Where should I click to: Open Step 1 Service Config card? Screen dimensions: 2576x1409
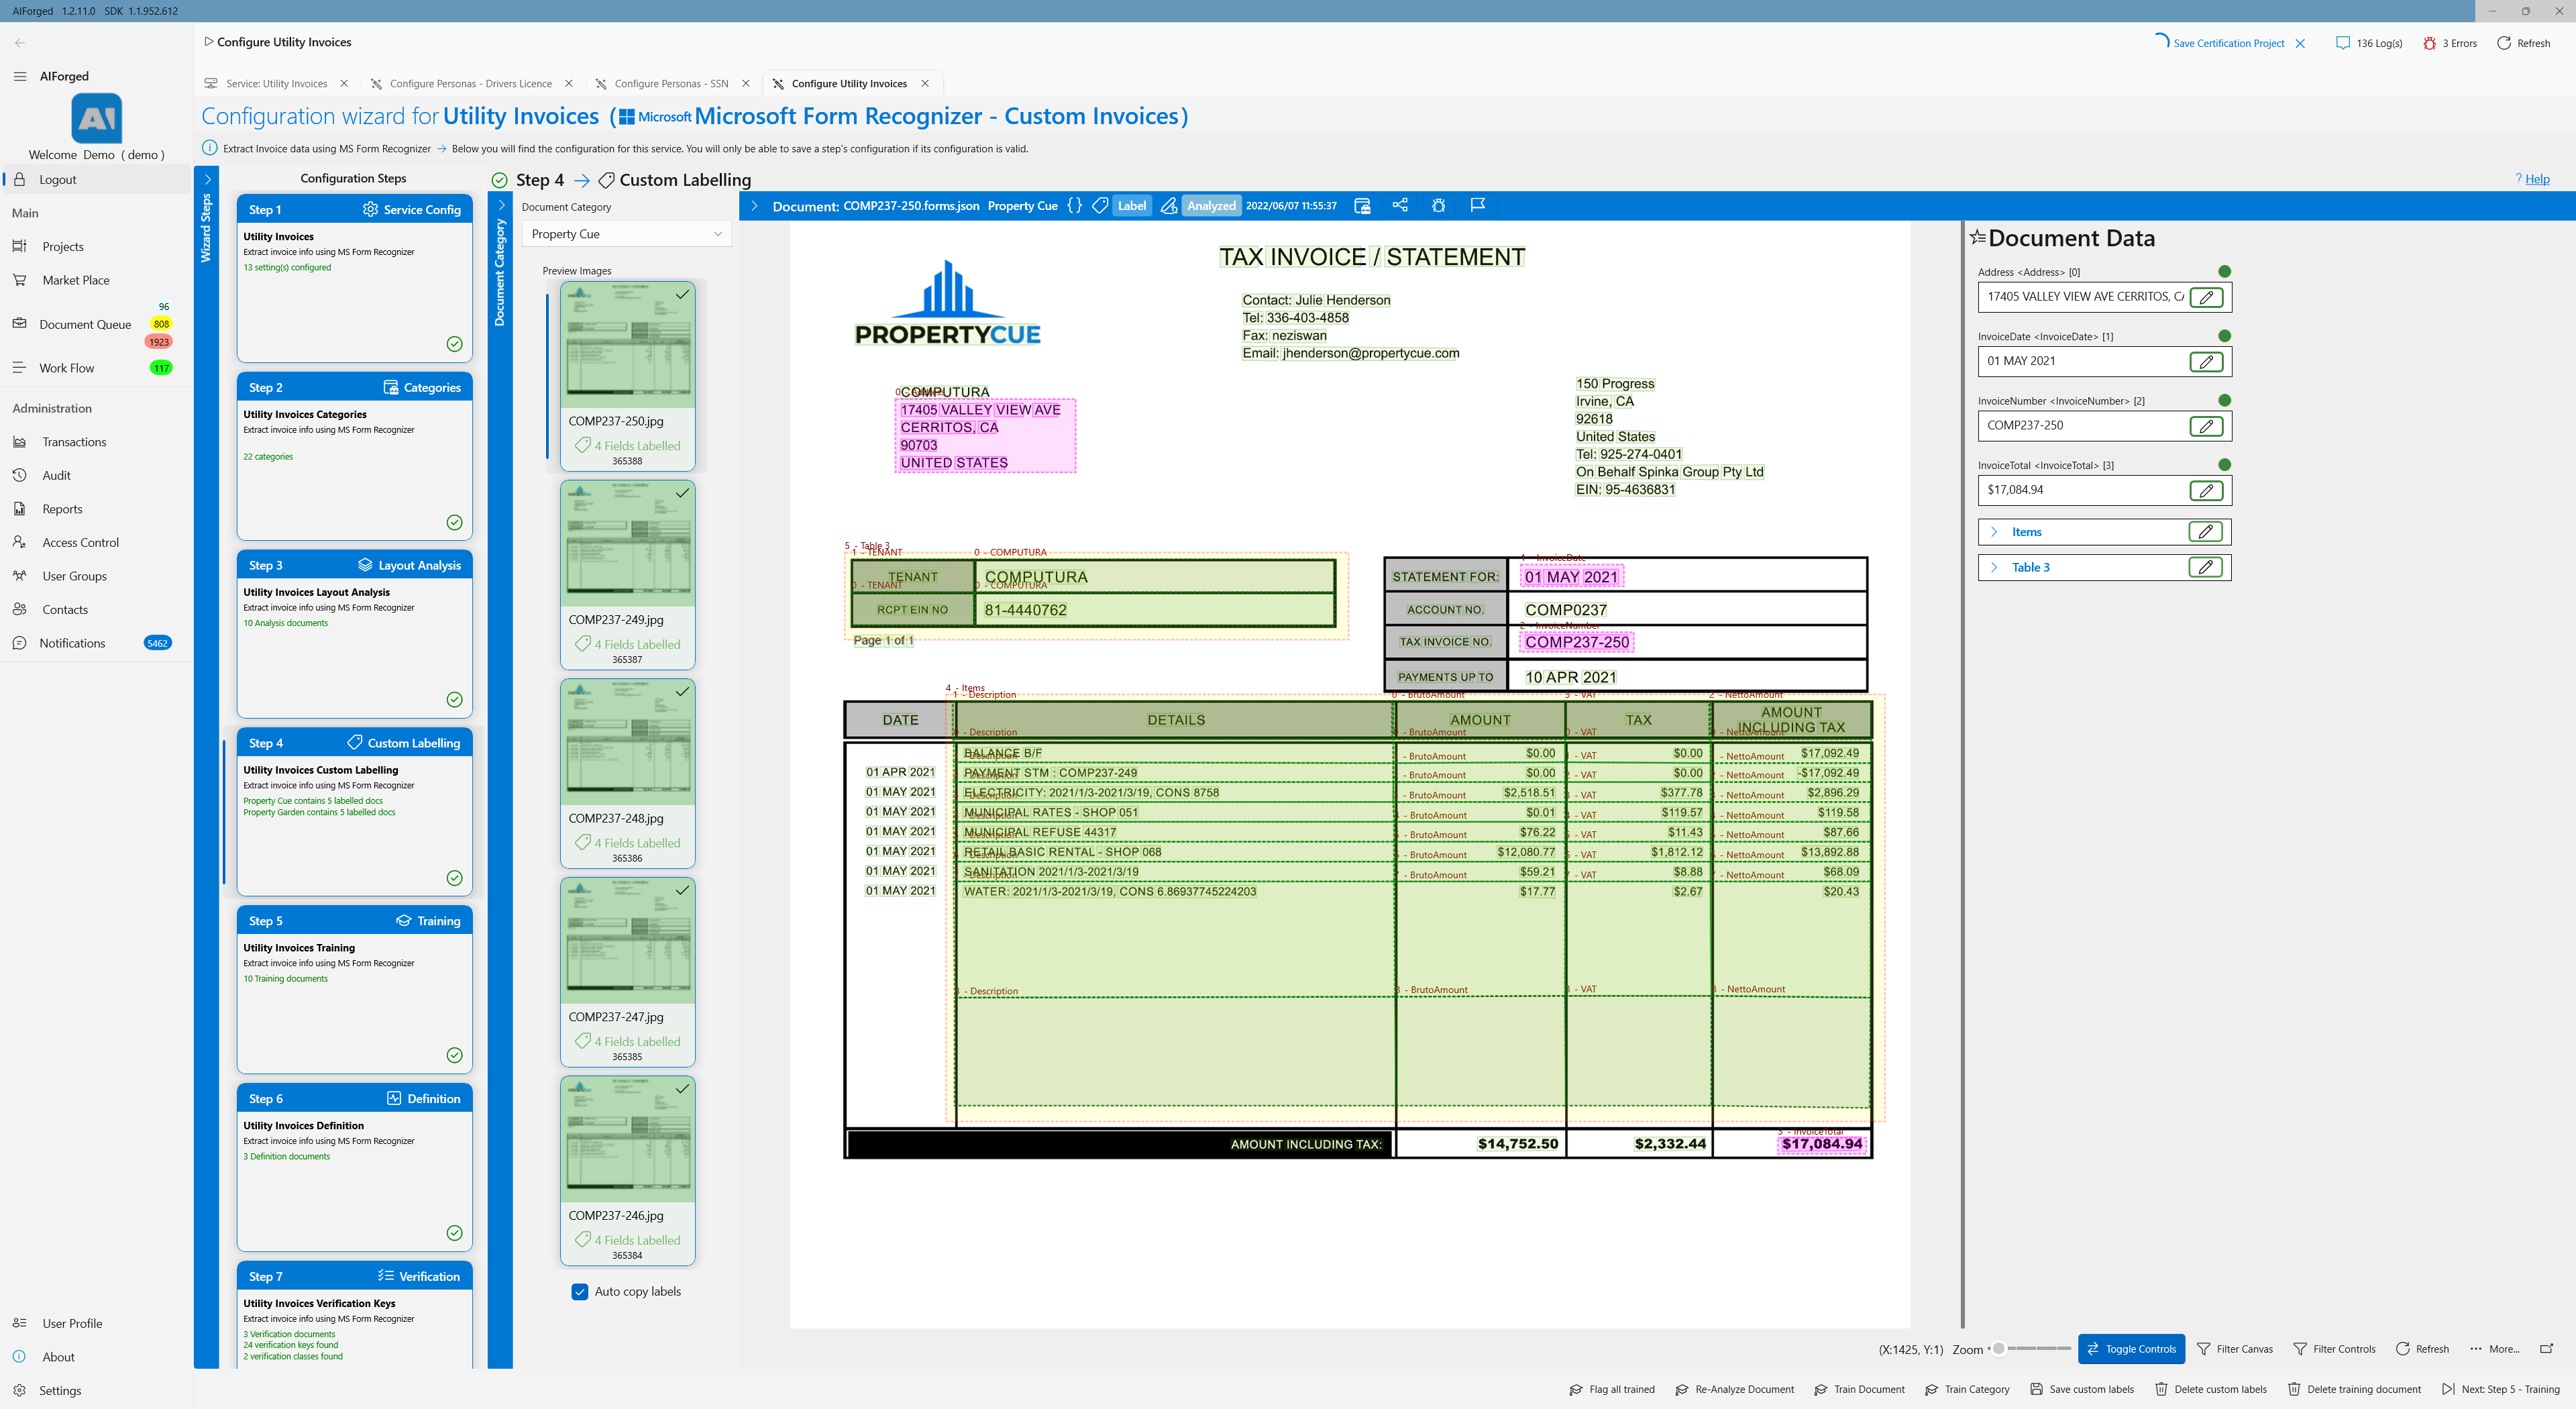354,278
